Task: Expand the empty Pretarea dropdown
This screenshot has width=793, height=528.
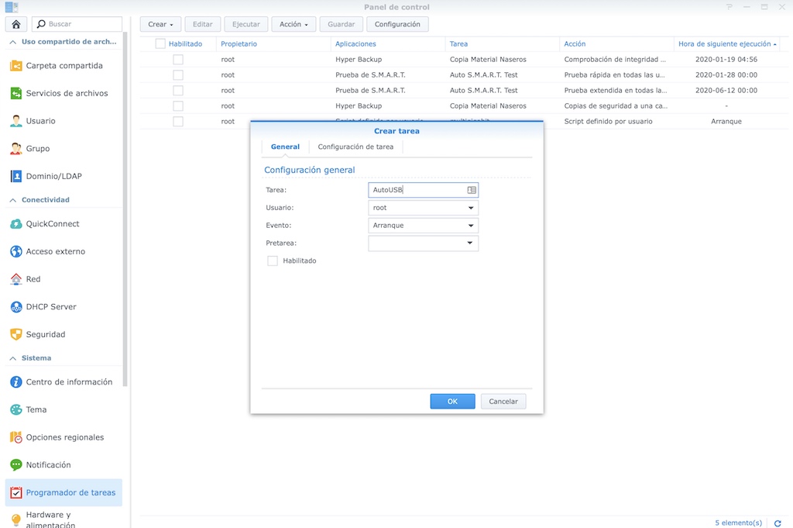Action: coord(423,243)
